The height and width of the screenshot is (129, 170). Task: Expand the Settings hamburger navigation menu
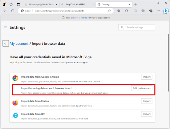pos(6,27)
